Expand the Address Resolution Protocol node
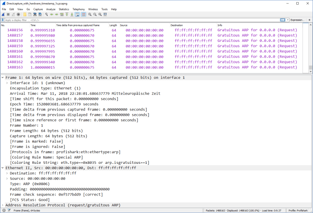Image resolution: width=313 pixels, height=213 pixels. click(x=3, y=205)
